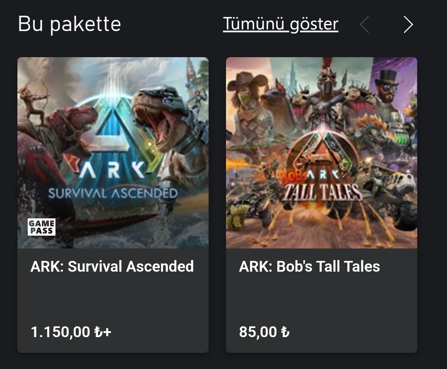
Task: Open the Tümünü göster link
Action: click(x=280, y=24)
